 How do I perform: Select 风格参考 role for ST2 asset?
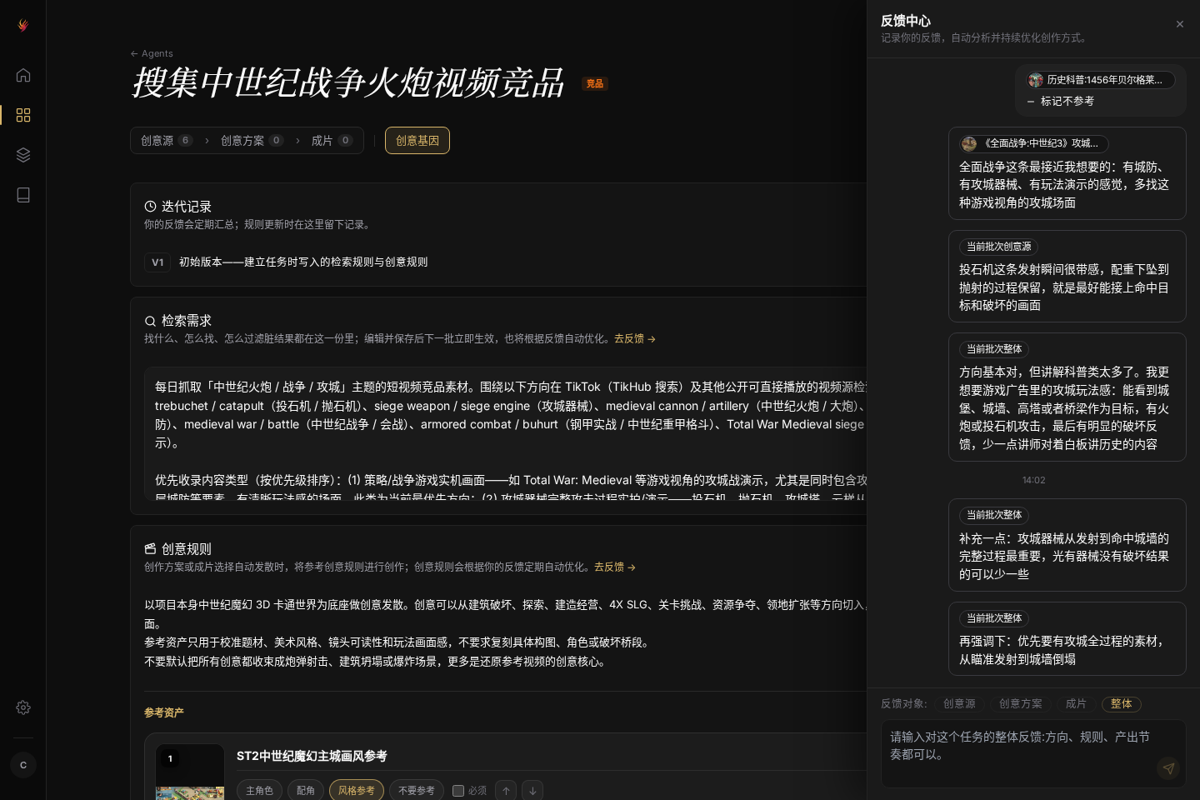coord(357,791)
